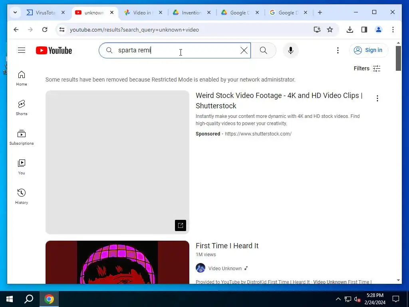Open the First Time I Heard It thumbnail

[x=117, y=262]
